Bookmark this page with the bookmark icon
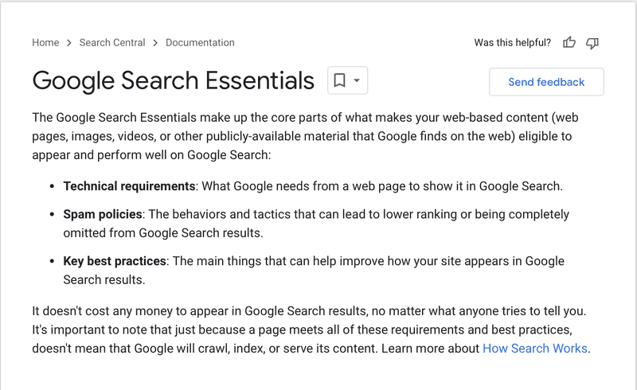Screen dimensions: 637x390 pos(340,80)
